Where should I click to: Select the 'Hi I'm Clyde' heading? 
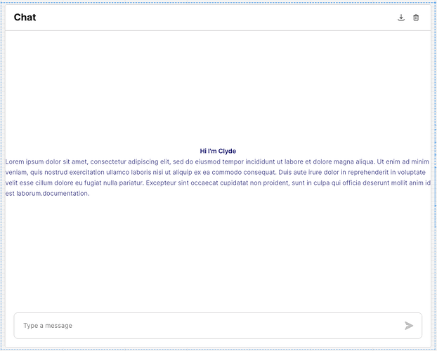click(x=218, y=151)
